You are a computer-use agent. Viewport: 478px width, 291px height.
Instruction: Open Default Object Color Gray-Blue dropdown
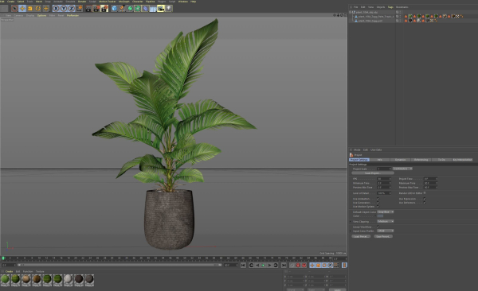386,211
